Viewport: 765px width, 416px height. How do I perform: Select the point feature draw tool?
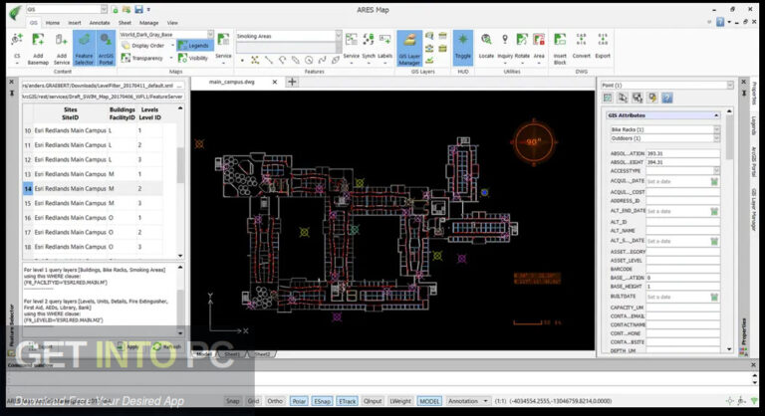coord(242,60)
